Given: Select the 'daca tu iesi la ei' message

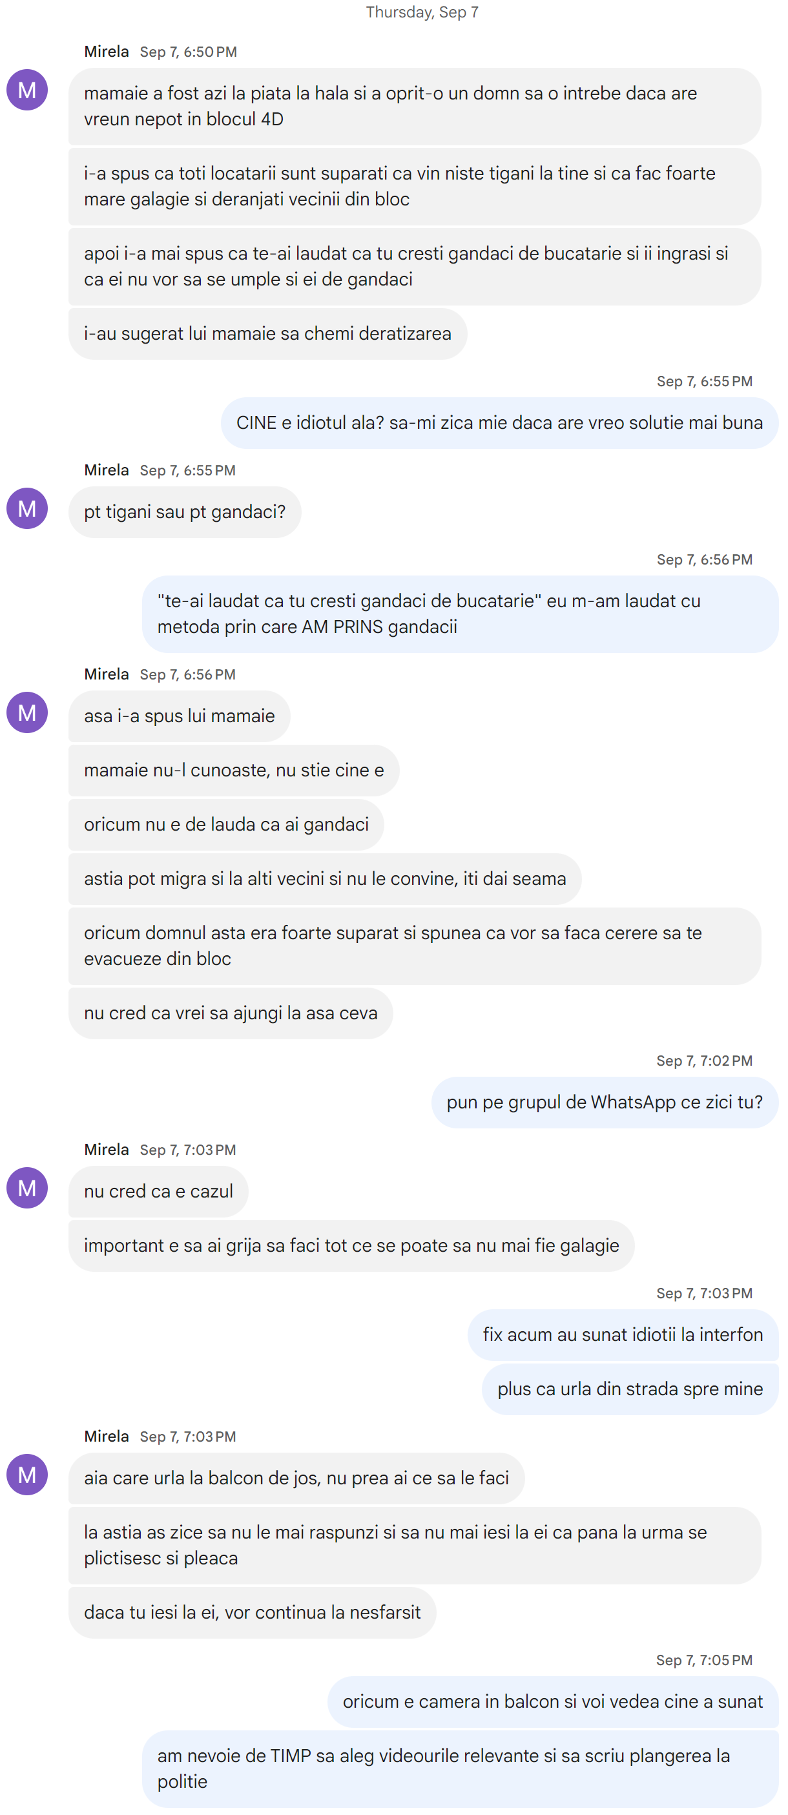Looking at the screenshot, I should pyautogui.click(x=253, y=1612).
